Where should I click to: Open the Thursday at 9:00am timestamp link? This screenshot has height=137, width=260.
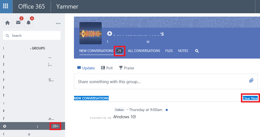[x=146, y=110]
